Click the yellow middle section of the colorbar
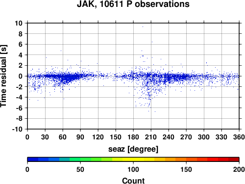This screenshot has height=184, width=245. (133, 159)
